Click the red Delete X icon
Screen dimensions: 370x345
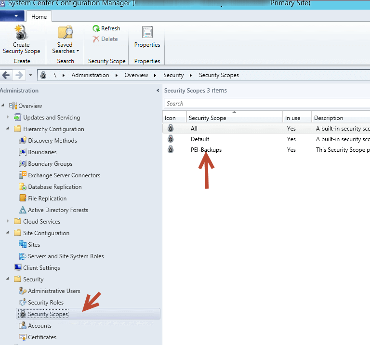pyautogui.click(x=96, y=39)
